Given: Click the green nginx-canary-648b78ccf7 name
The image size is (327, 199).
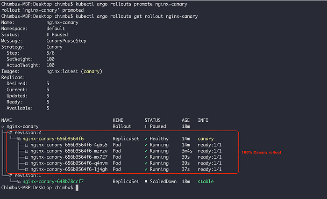Looking at the screenshot, I should [x=53, y=182].
